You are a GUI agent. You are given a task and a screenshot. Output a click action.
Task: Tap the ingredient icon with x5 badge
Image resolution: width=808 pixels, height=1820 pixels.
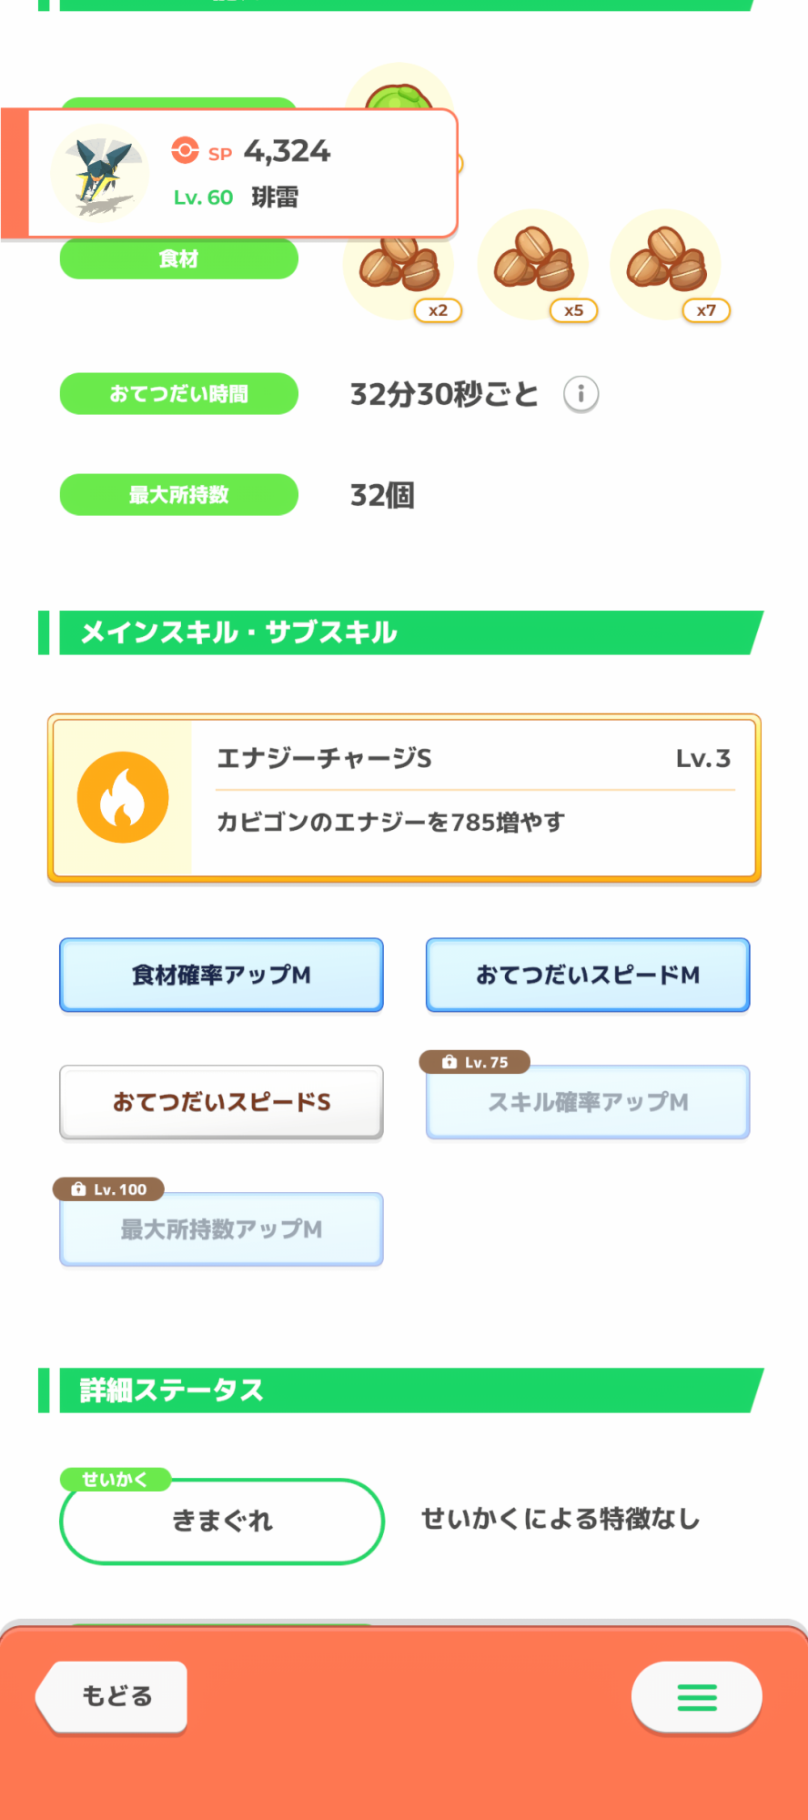[533, 262]
